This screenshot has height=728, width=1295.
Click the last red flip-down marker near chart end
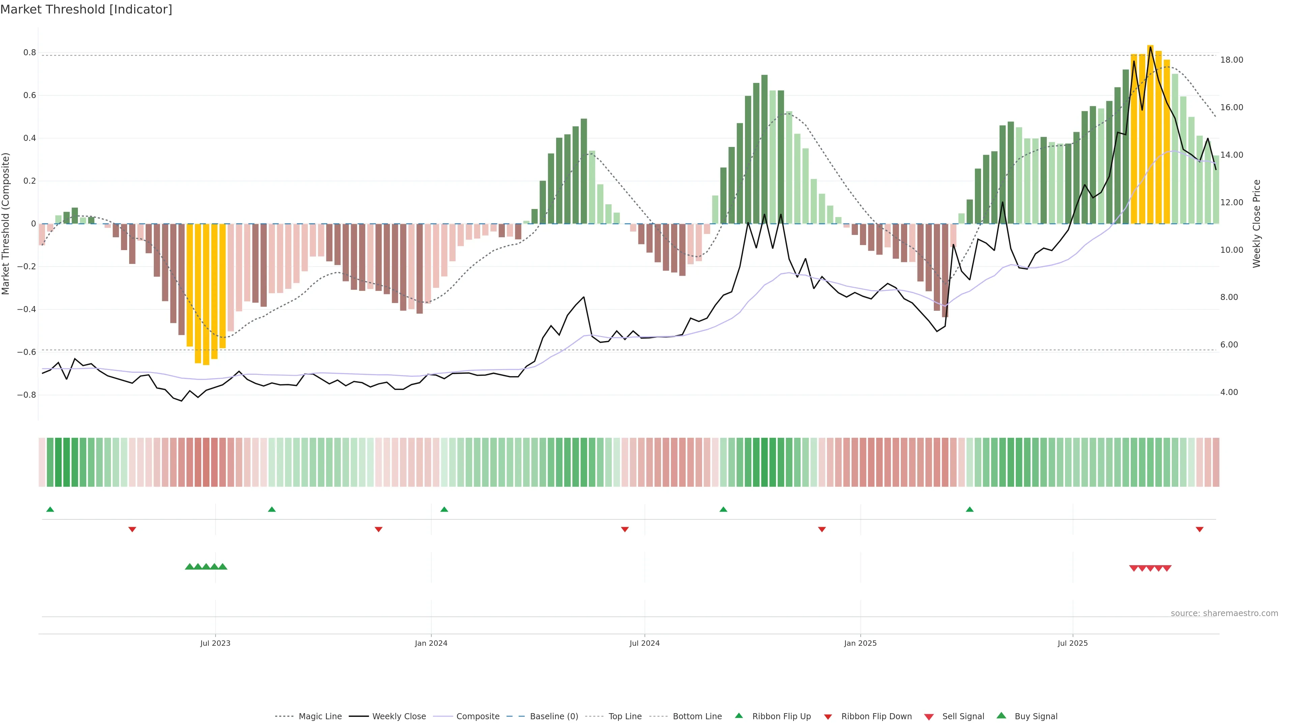[1200, 529]
